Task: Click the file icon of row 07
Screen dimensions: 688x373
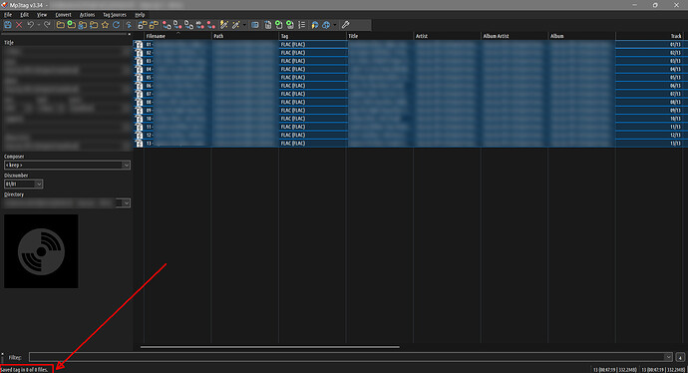Action: [139, 94]
